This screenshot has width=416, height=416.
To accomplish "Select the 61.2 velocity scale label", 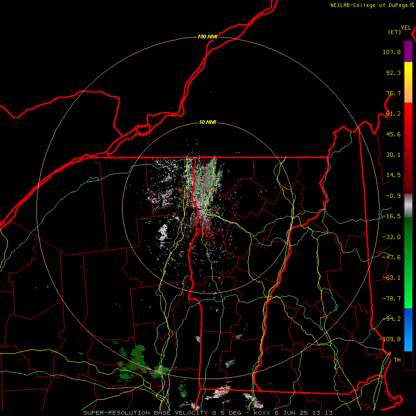I will tap(393, 114).
